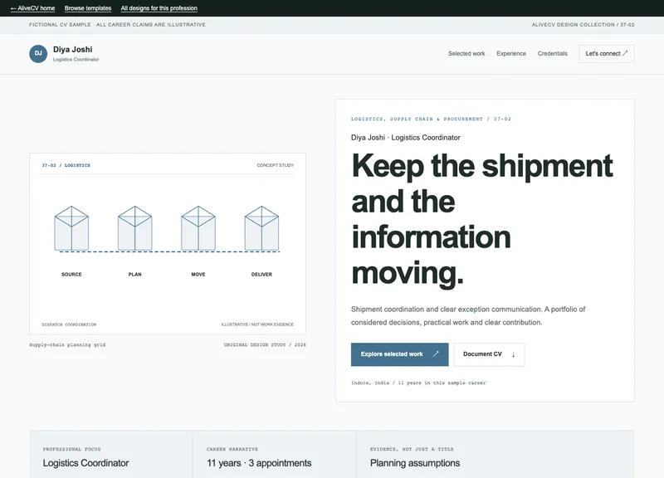The height and width of the screenshot is (478, 664).
Task: Click the arrow icon on Explore selected work
Action: pos(436,354)
